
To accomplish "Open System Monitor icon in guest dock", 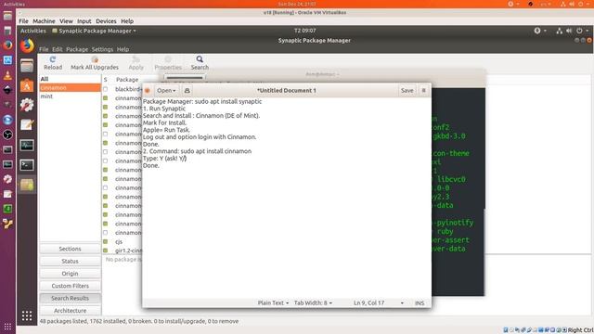I will pos(27,145).
